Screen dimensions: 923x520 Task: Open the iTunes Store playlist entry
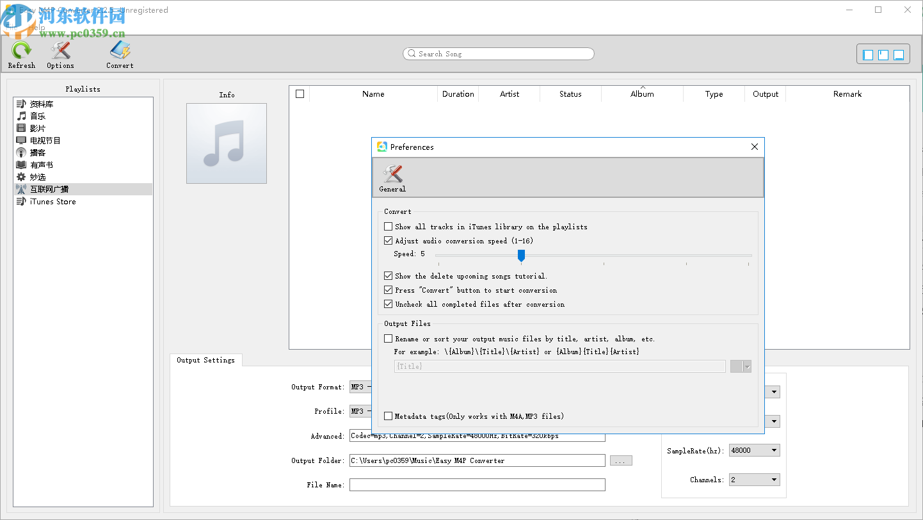51,201
